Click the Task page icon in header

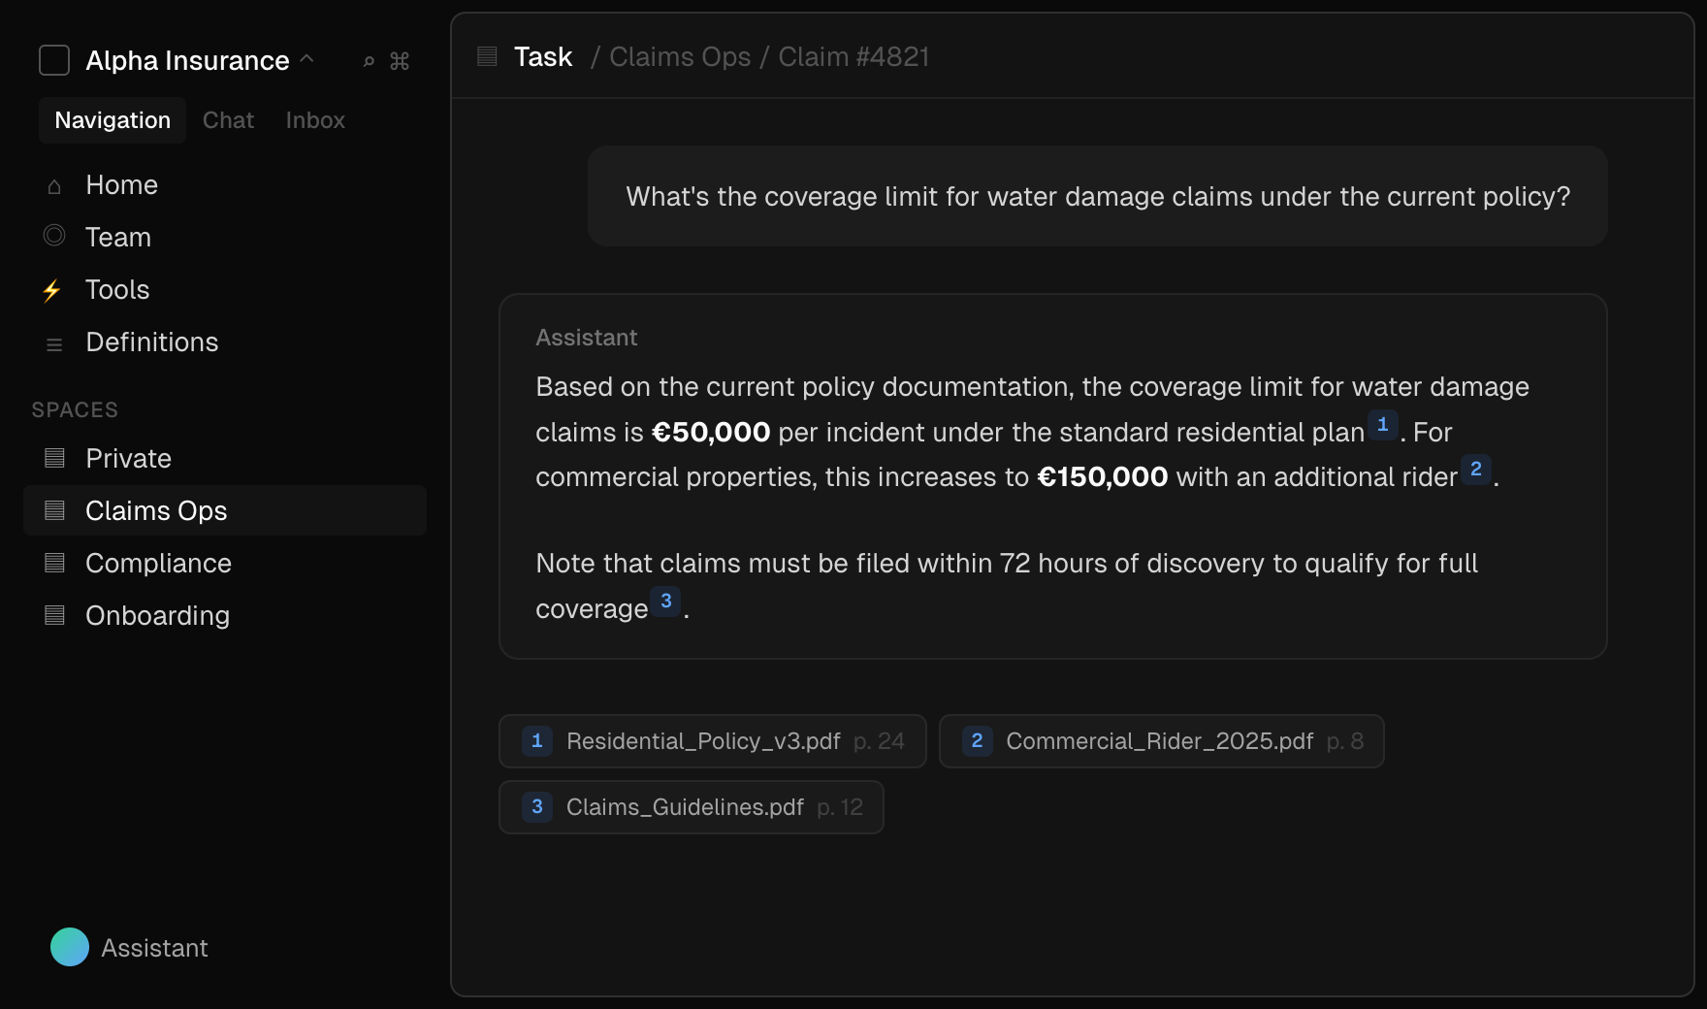pyautogui.click(x=487, y=57)
